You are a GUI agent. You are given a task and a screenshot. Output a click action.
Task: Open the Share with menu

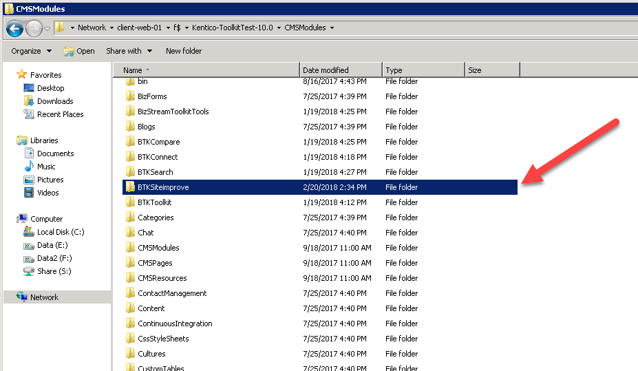tap(129, 51)
